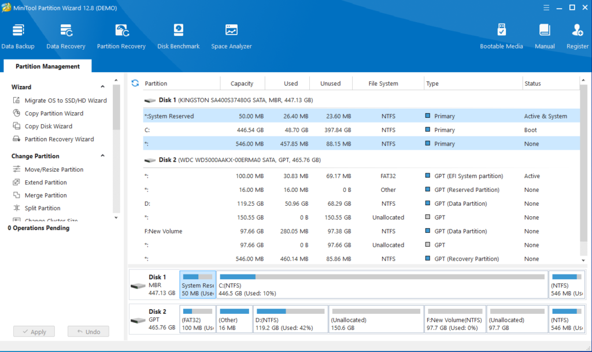This screenshot has height=352, width=592.
Task: Choose Merge Partition option
Action: tap(46, 195)
